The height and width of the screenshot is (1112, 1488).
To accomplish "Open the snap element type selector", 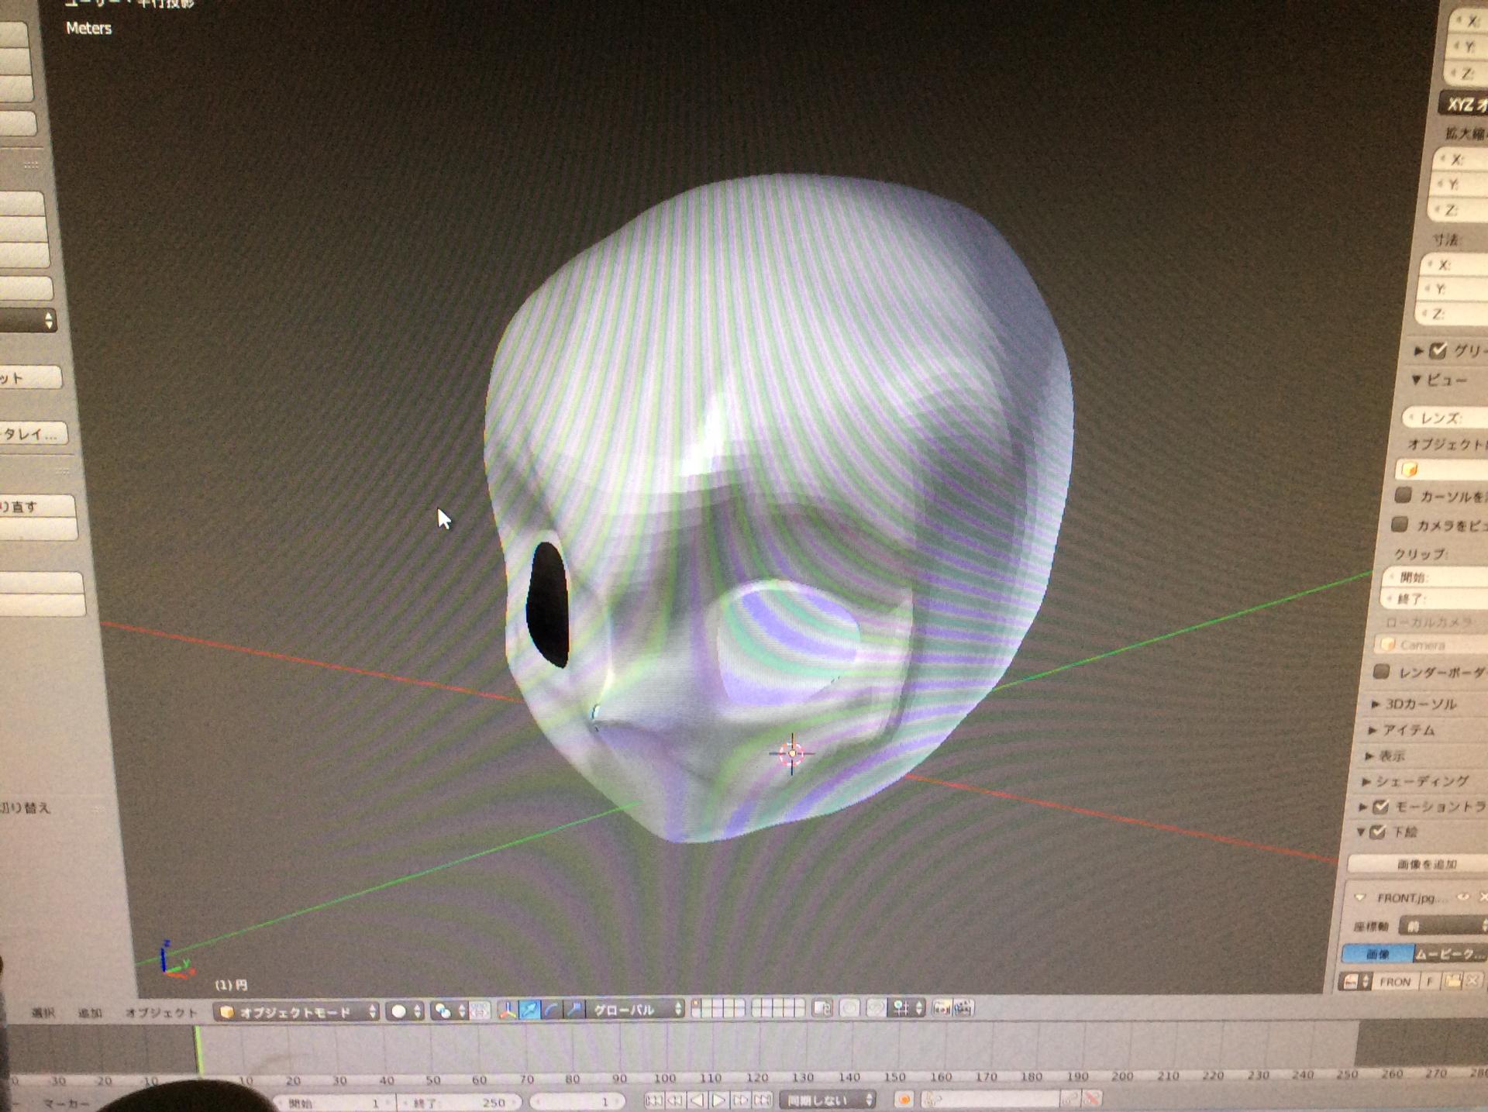I will coord(908,1007).
